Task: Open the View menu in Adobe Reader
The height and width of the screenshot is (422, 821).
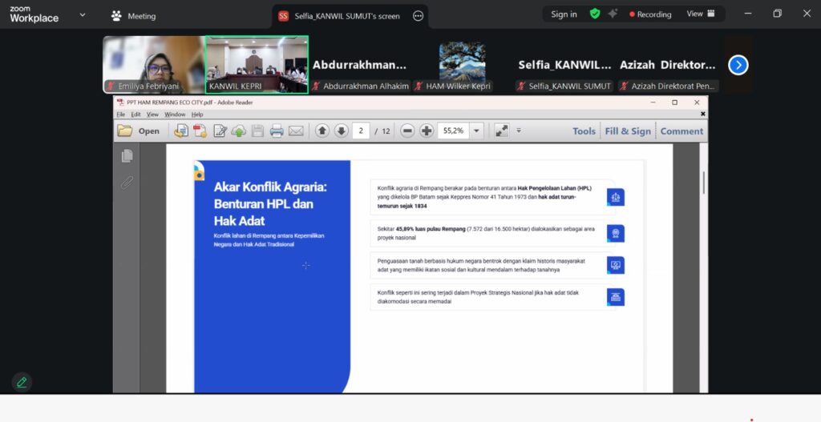Action: (152, 114)
